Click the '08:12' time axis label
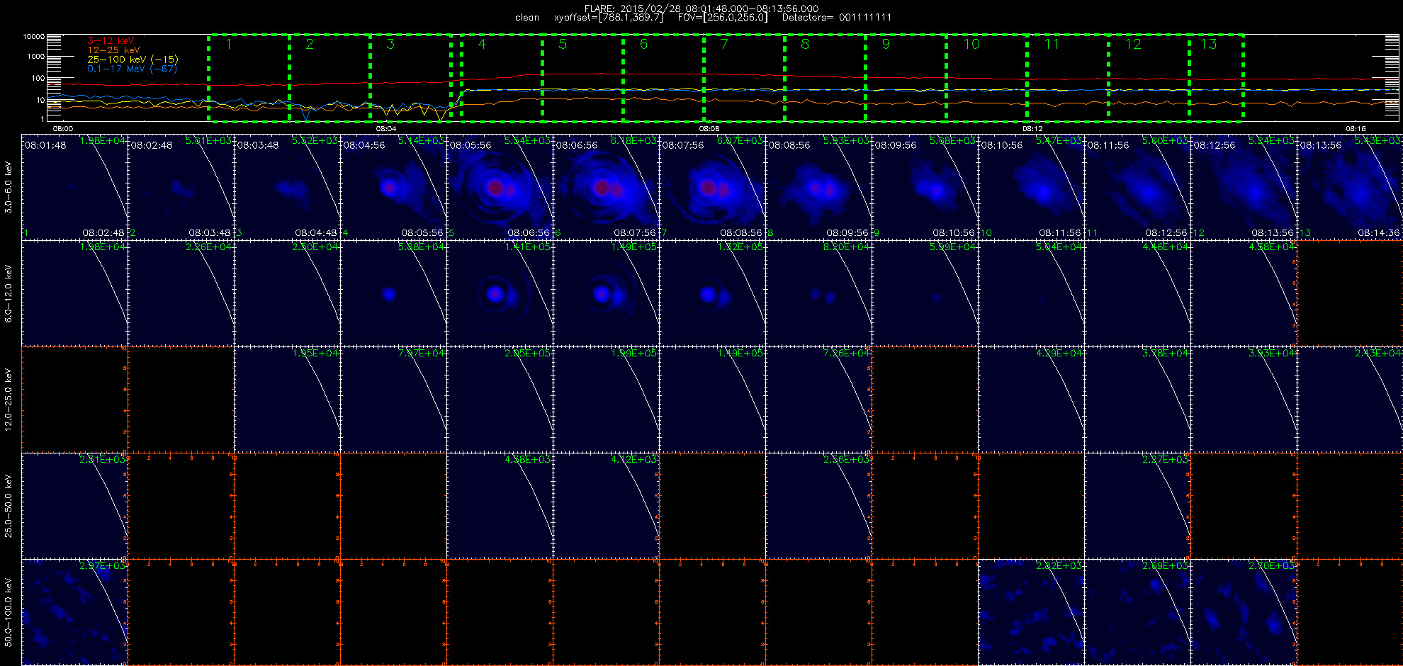Screen dimensions: 1403x666 pos(1032,128)
